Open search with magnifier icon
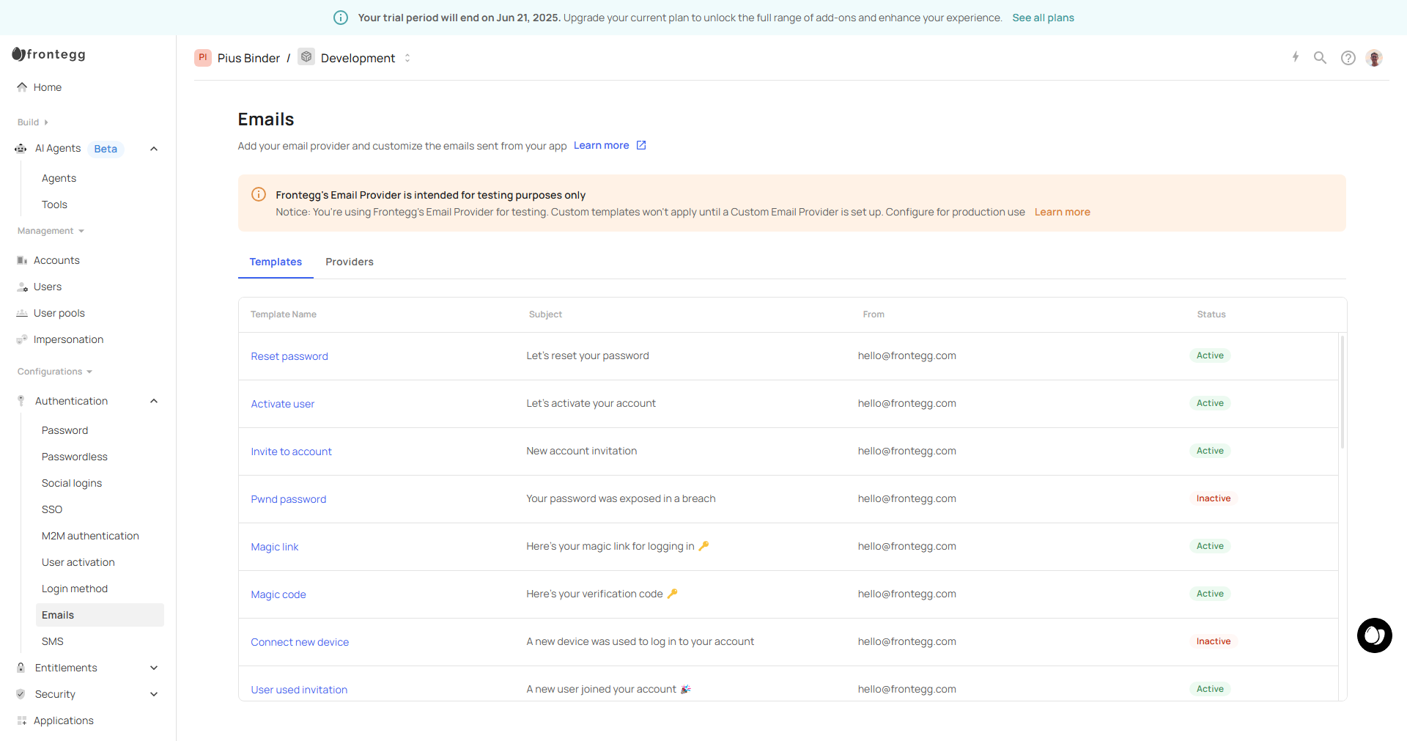 (x=1321, y=57)
